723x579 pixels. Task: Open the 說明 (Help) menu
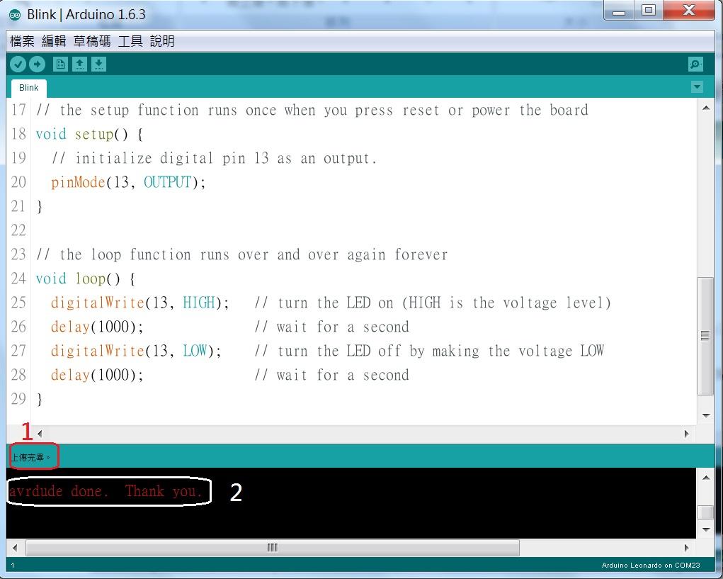click(162, 41)
